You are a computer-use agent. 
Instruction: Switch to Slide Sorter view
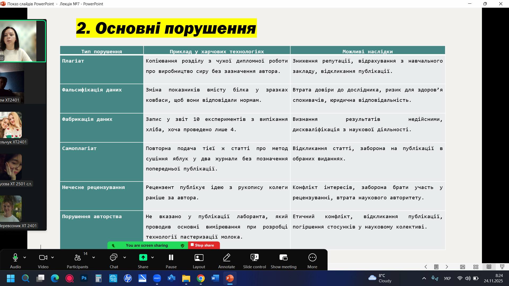click(476, 267)
